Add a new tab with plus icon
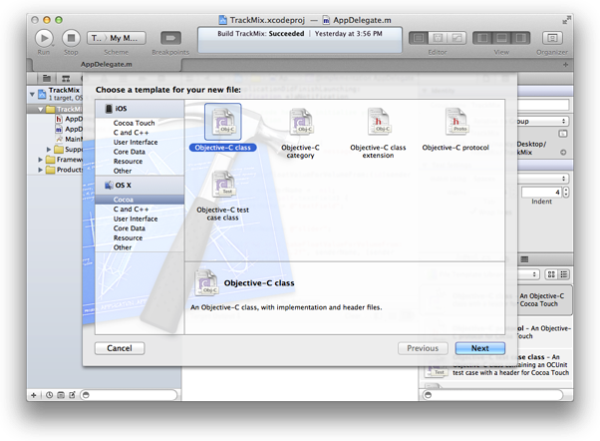The height and width of the screenshot is (441, 600). click(x=565, y=65)
